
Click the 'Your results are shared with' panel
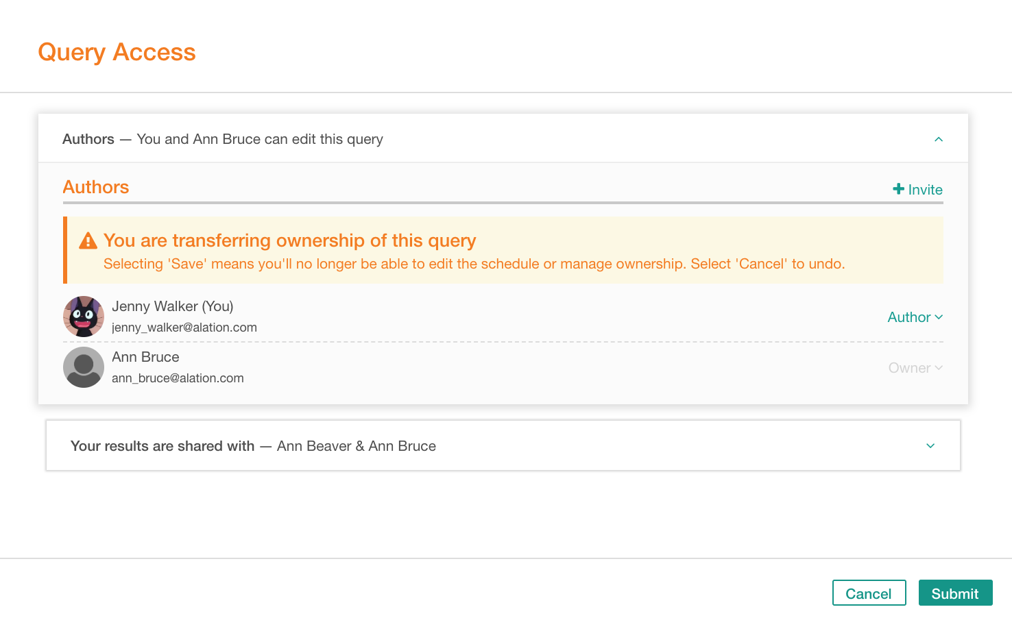(503, 445)
